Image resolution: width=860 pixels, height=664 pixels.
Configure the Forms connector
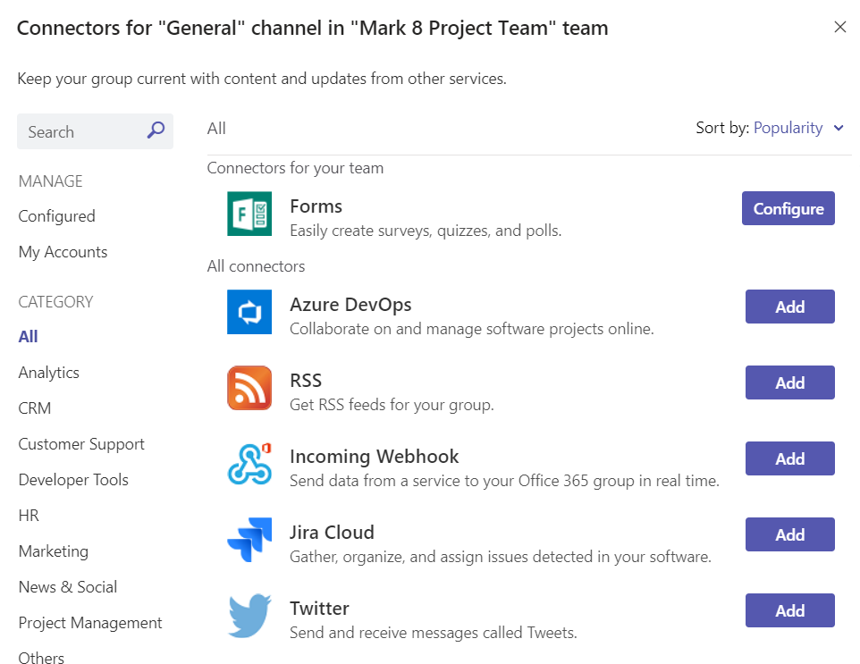tap(788, 208)
